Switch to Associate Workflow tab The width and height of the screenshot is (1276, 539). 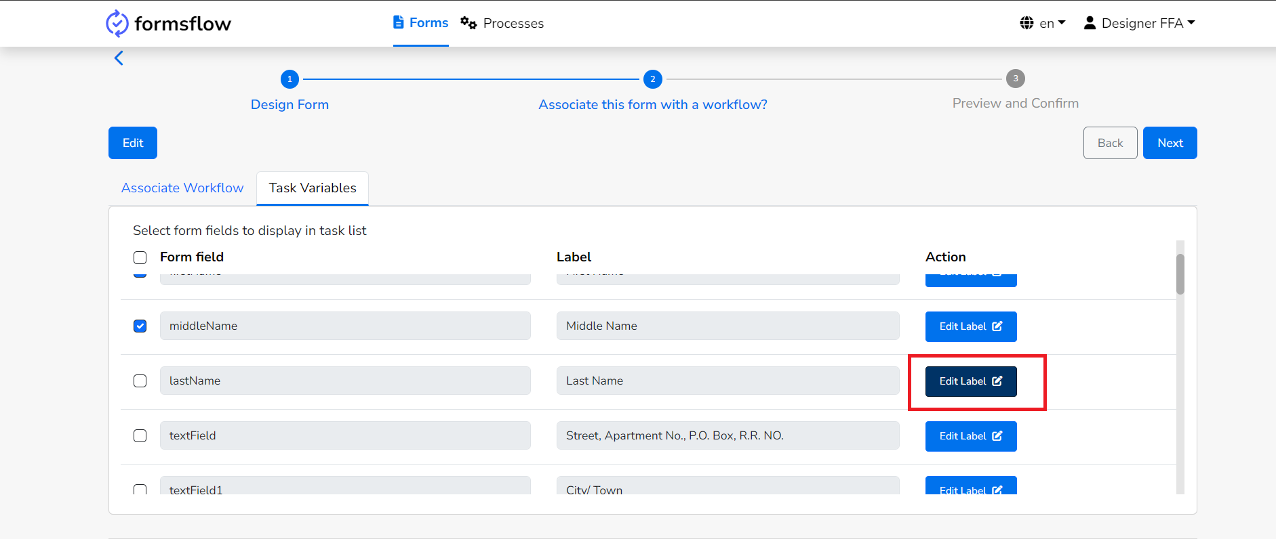[x=182, y=188]
